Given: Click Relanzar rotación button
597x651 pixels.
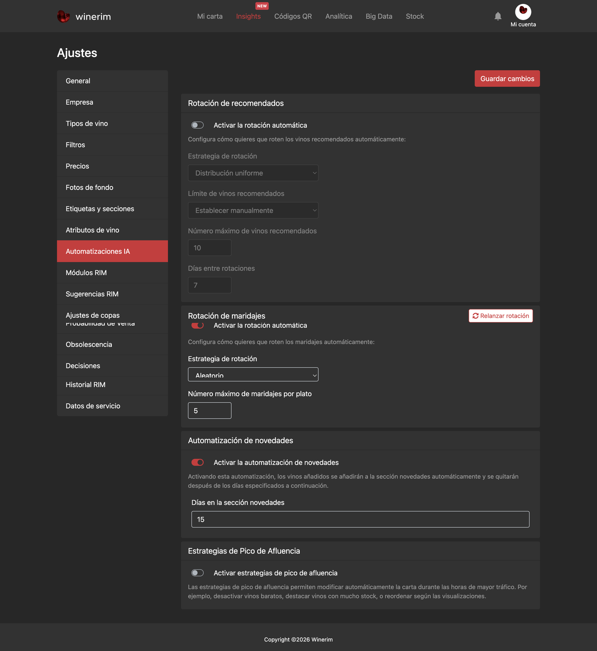Looking at the screenshot, I should pos(501,316).
